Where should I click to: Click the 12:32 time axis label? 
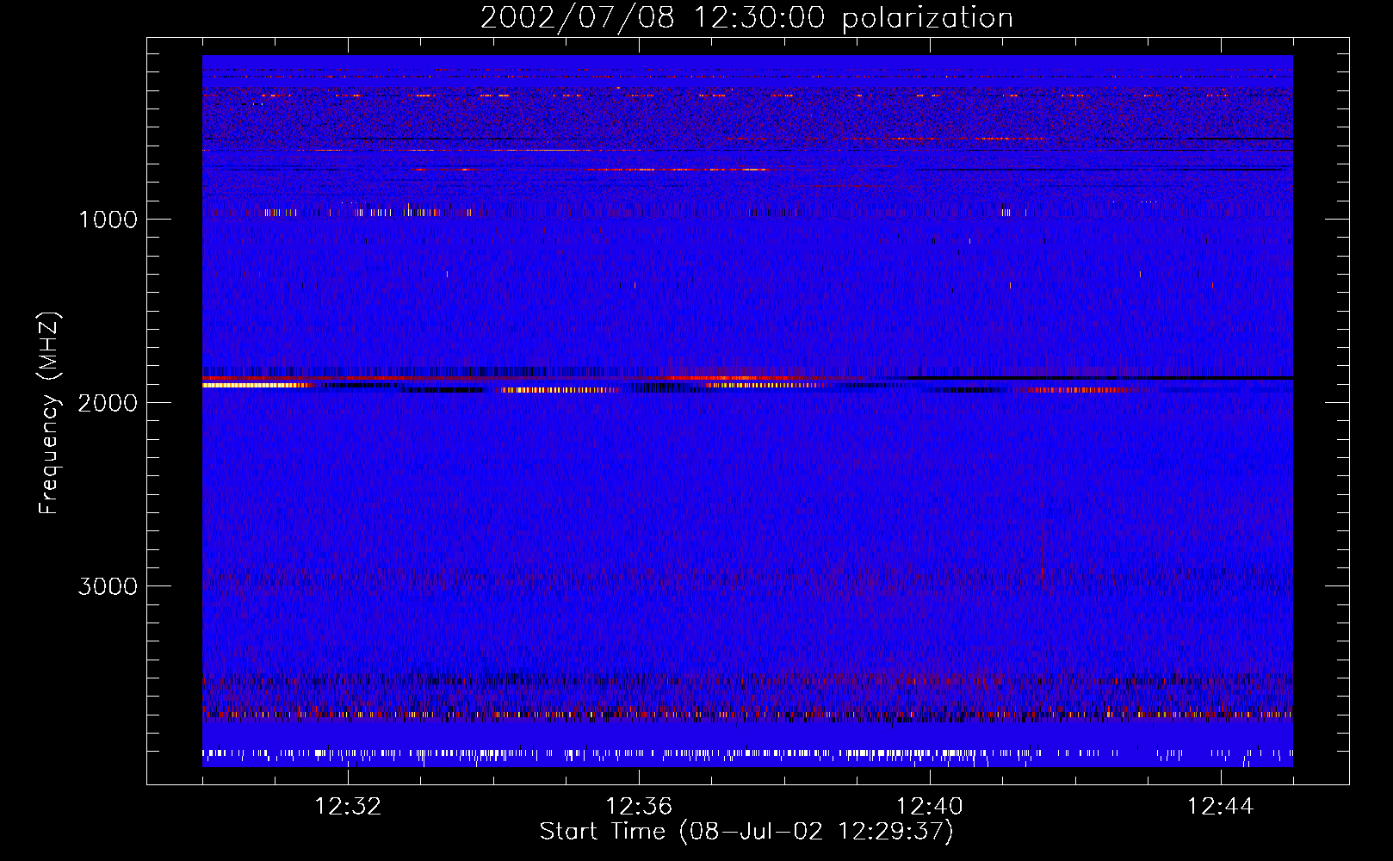pyautogui.click(x=348, y=807)
